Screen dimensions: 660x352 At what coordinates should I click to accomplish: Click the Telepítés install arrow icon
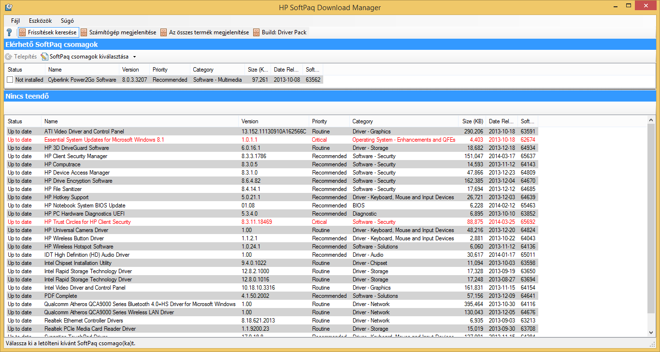[x=9, y=57]
